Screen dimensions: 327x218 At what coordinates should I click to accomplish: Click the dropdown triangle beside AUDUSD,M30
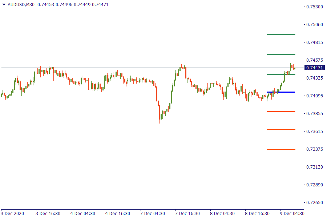pyautogui.click(x=4, y=5)
